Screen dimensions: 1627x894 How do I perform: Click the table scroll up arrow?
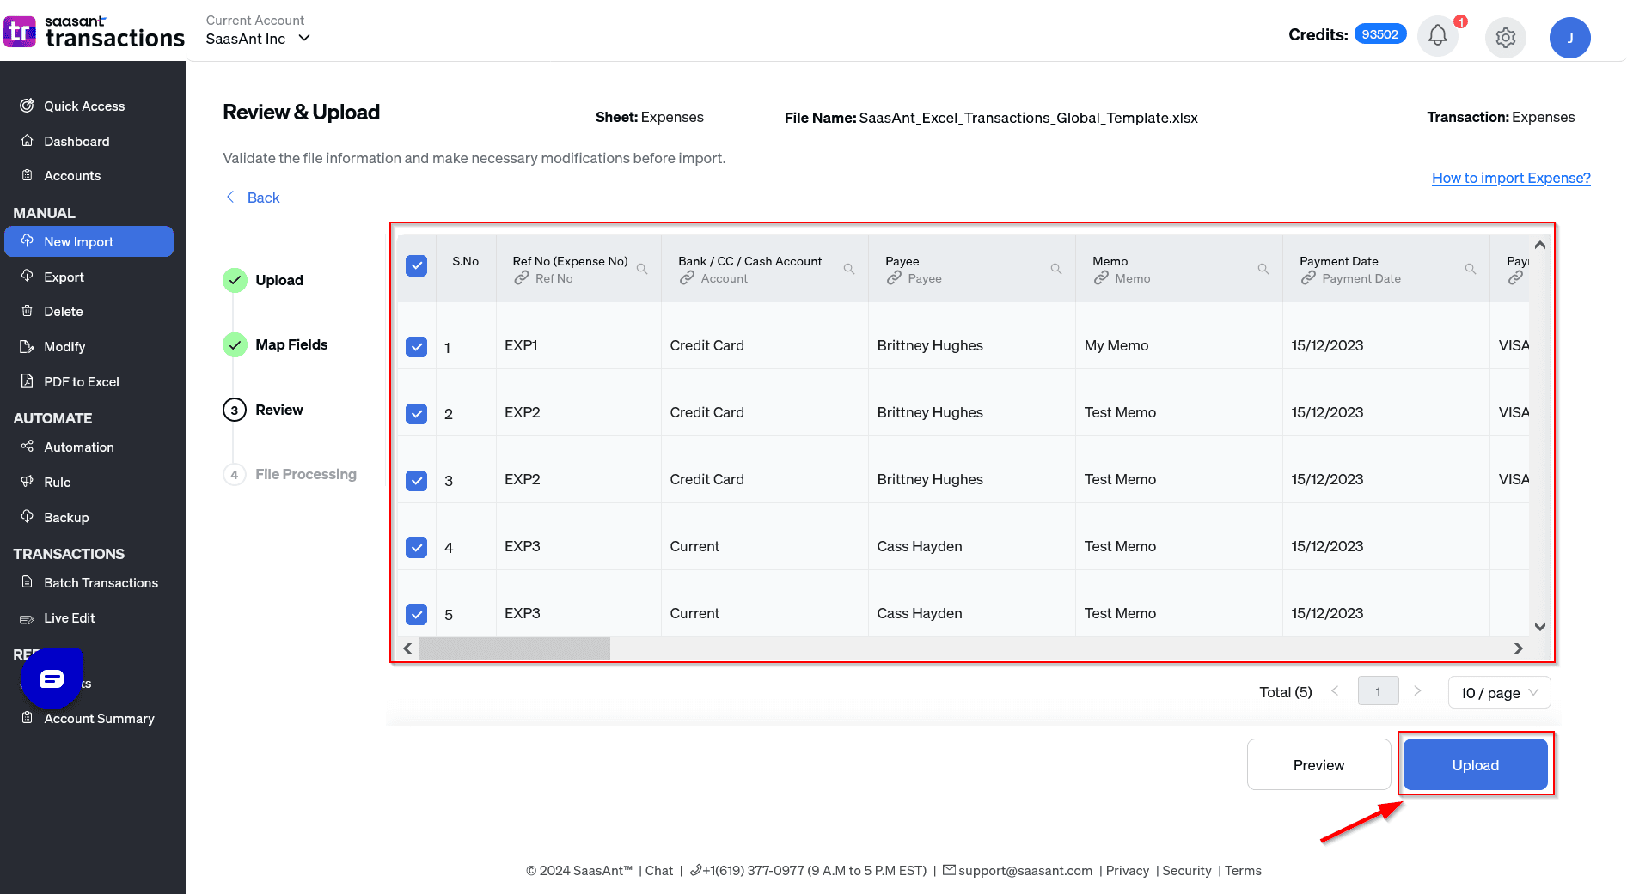pyautogui.click(x=1540, y=245)
